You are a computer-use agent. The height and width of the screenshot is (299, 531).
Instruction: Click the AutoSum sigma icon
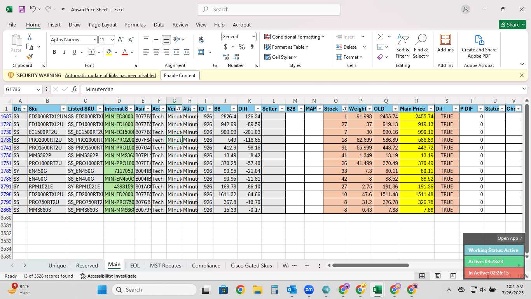(x=380, y=37)
